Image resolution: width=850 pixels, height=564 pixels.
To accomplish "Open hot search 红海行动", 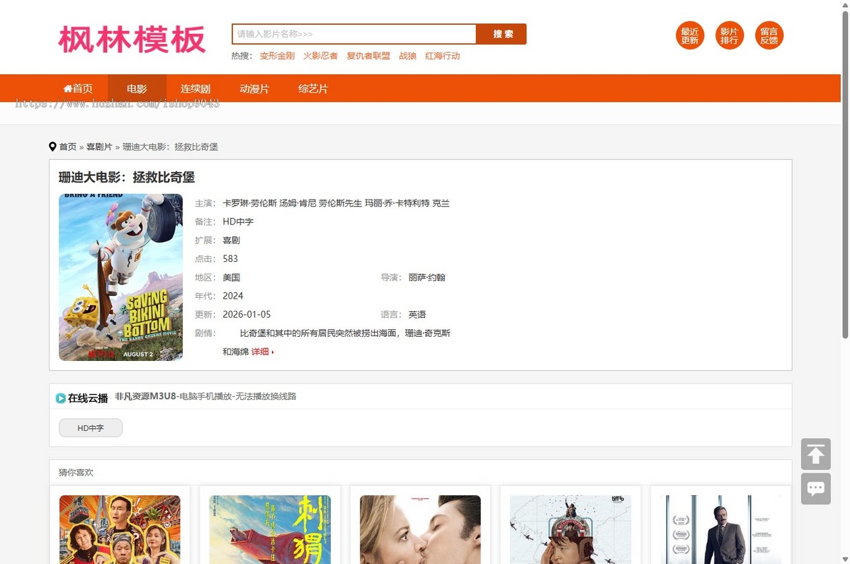I will 443,56.
